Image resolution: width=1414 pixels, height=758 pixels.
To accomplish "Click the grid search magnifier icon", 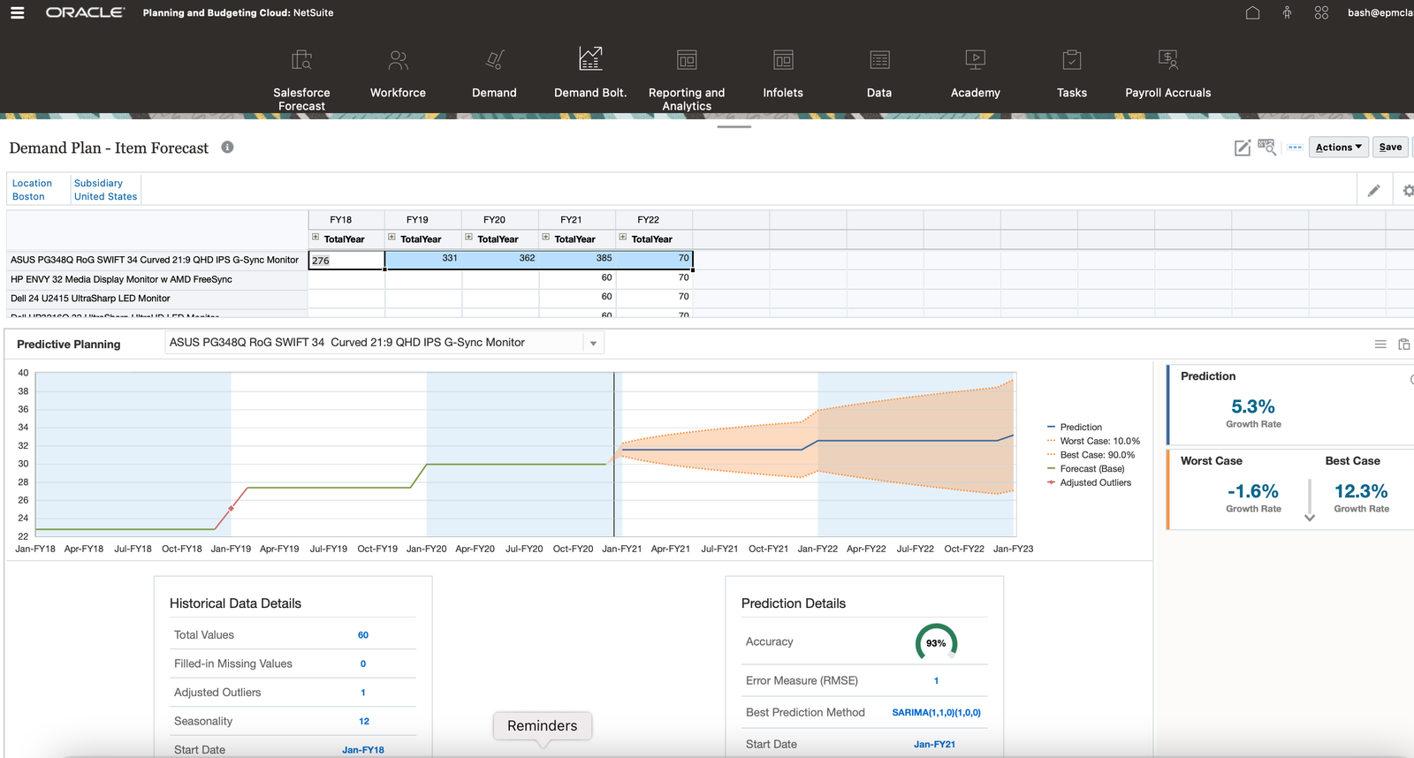I will coord(1267,147).
